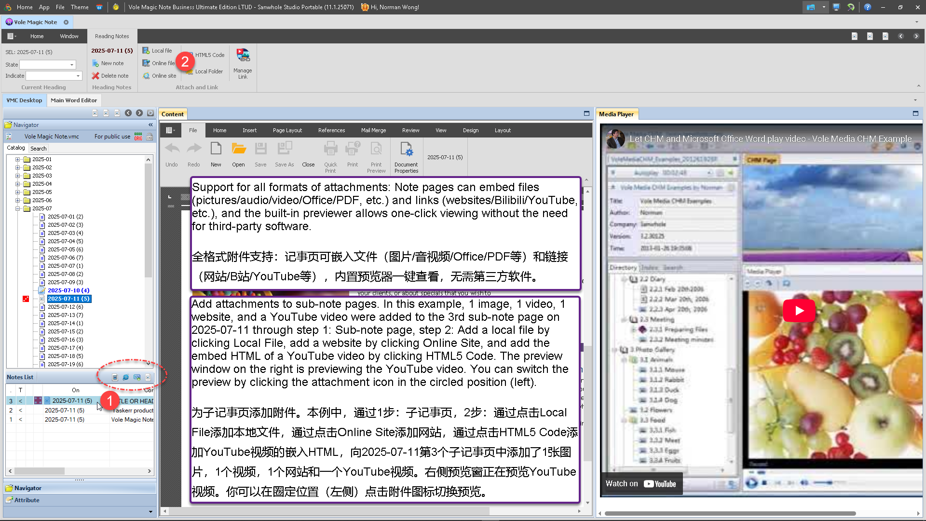This screenshot has width=926, height=521.
Task: Open Print Preview
Action: tap(376, 157)
